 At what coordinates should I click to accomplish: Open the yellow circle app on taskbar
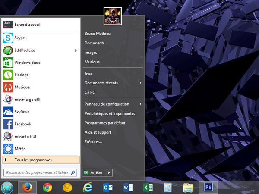click(x=67, y=188)
